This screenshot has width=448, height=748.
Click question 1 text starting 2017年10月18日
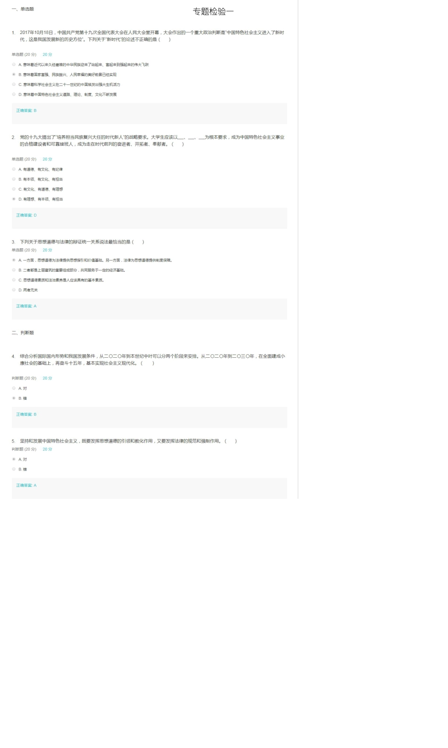(x=152, y=36)
